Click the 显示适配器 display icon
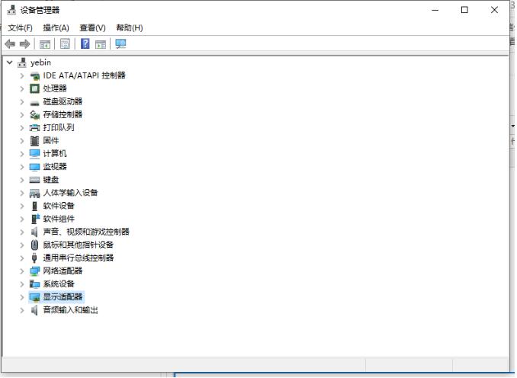This screenshot has width=517, height=378. (34, 297)
